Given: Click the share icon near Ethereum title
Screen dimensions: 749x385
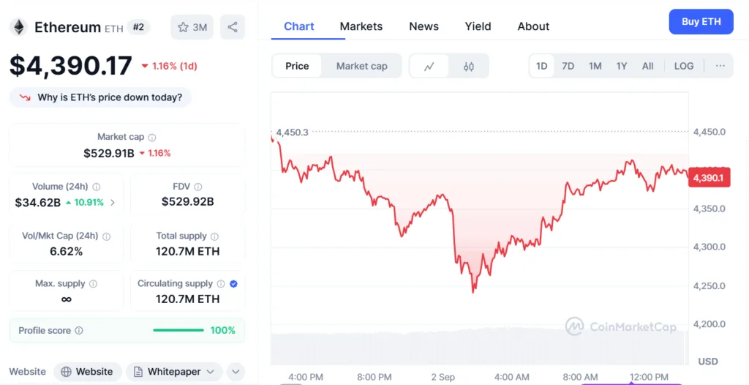Looking at the screenshot, I should [232, 27].
